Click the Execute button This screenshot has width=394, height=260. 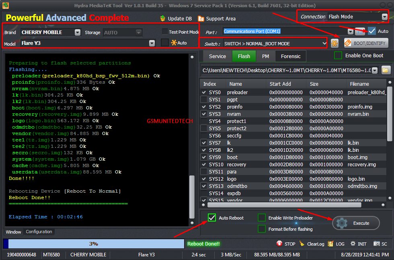pyautogui.click(x=356, y=223)
